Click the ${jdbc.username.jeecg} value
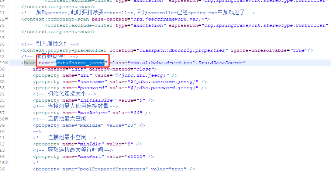The image size is (331, 173). point(163,82)
